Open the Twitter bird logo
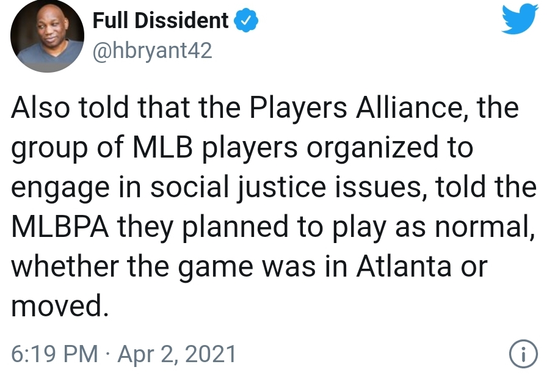555x378 pixels. (520, 18)
